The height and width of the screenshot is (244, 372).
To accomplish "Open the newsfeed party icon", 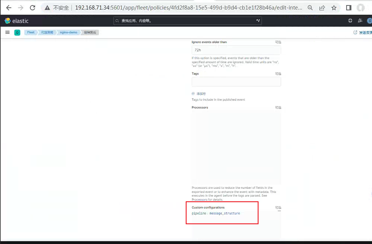I will 360,21.
